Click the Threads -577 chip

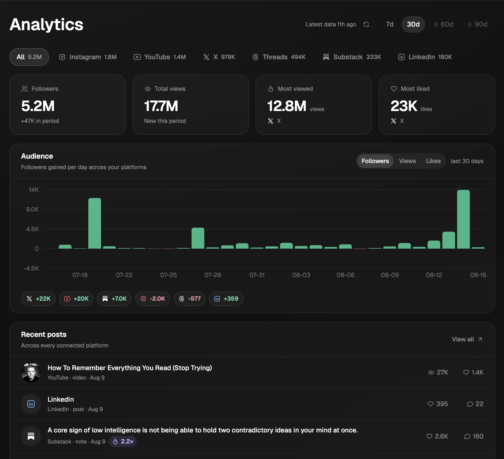pyautogui.click(x=189, y=299)
